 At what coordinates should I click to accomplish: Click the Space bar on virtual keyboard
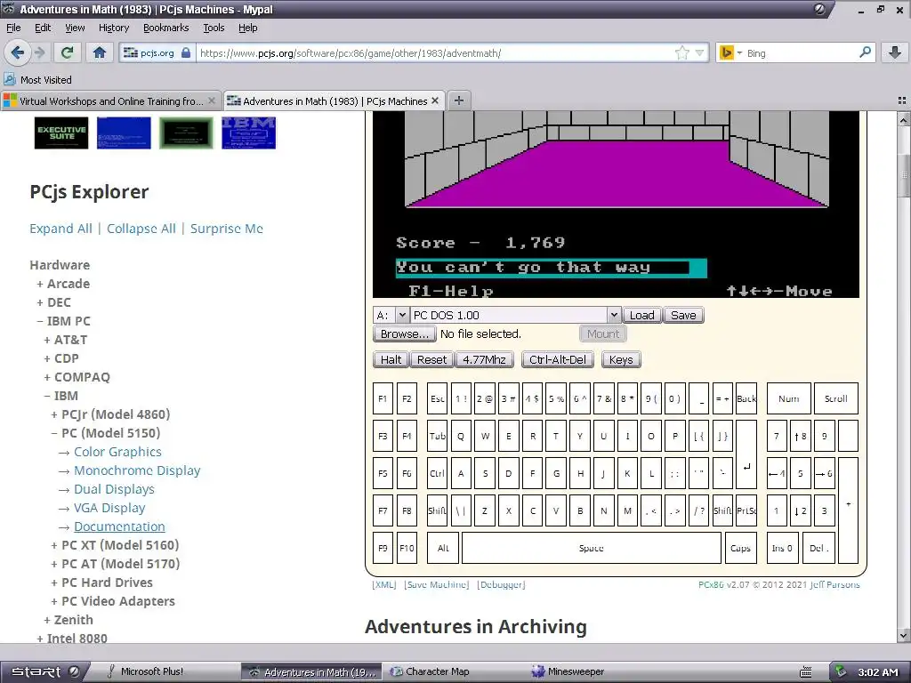[x=592, y=548]
